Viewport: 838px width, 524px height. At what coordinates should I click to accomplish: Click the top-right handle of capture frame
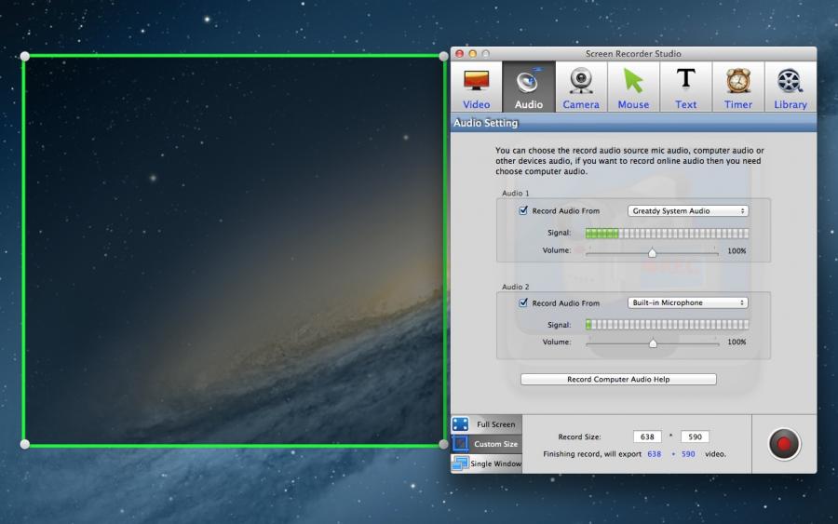point(443,56)
